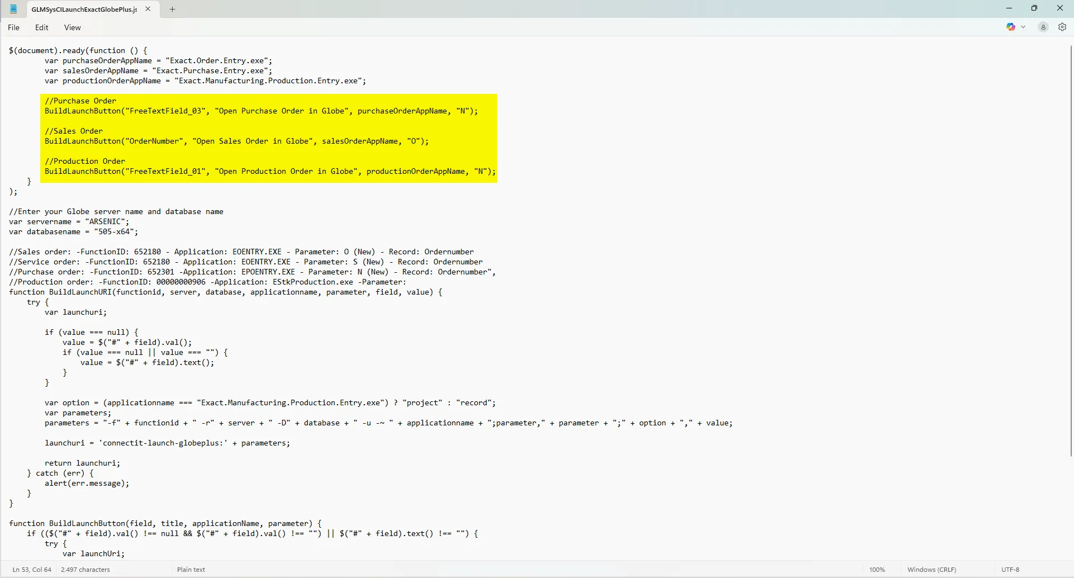Click the Notepad app icon in title bar
This screenshot has width=1074, height=578.
pos(13,9)
